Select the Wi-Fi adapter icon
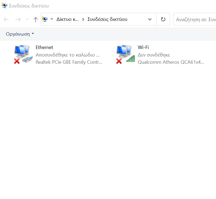Image resolution: width=216 pixels, height=199 pixels. point(125,54)
